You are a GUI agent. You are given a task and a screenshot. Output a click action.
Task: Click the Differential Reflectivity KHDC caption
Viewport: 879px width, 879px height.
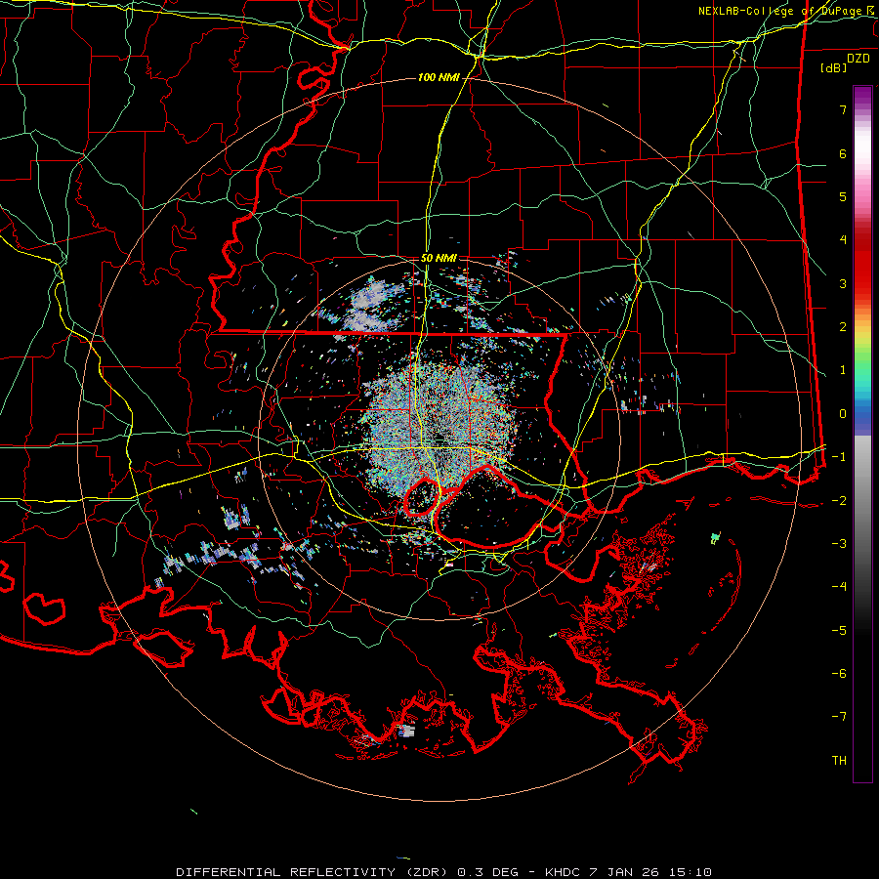point(443,872)
